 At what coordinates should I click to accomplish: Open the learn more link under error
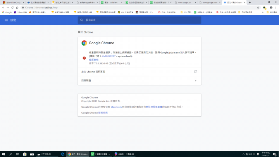[x=94, y=60]
